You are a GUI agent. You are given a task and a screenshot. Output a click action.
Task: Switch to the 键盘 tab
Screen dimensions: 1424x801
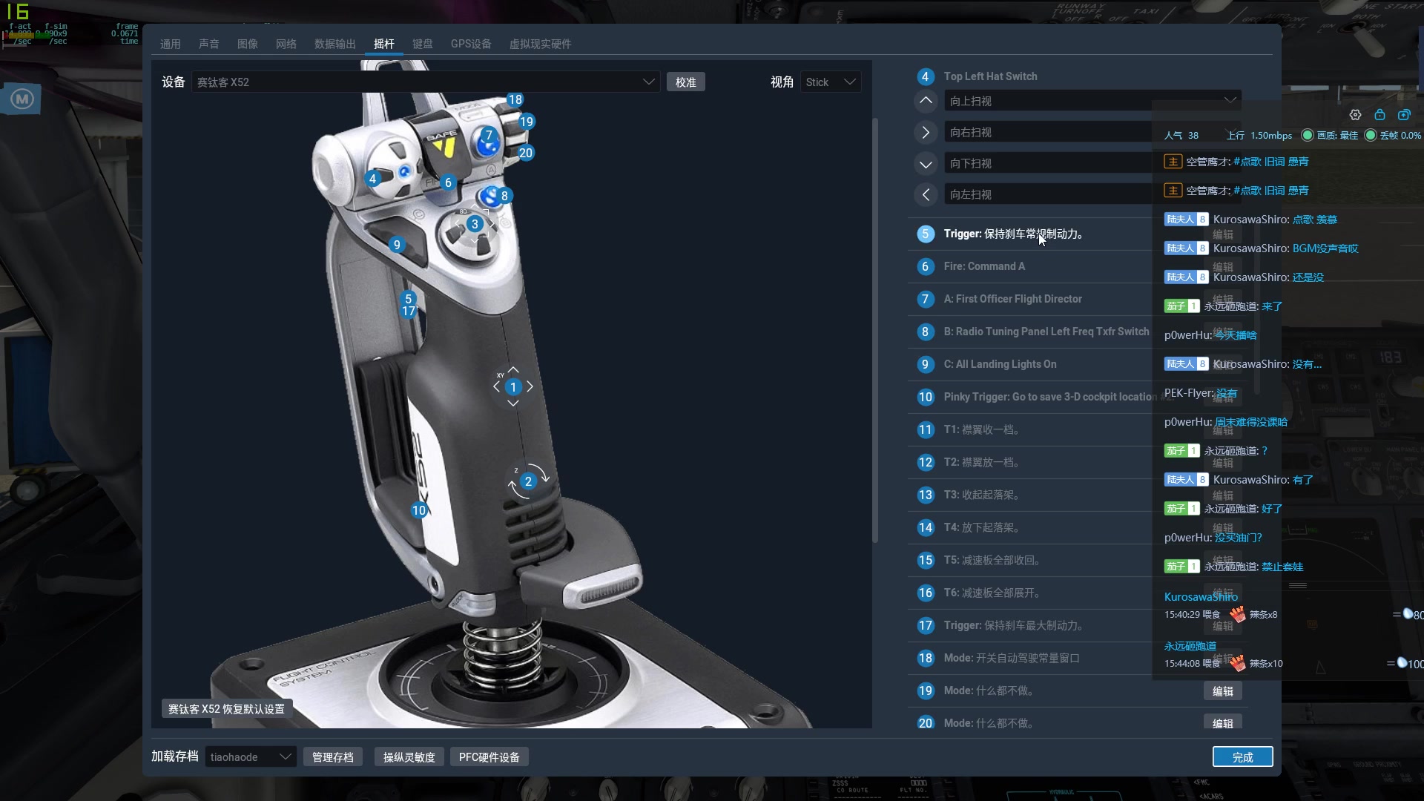tap(423, 44)
